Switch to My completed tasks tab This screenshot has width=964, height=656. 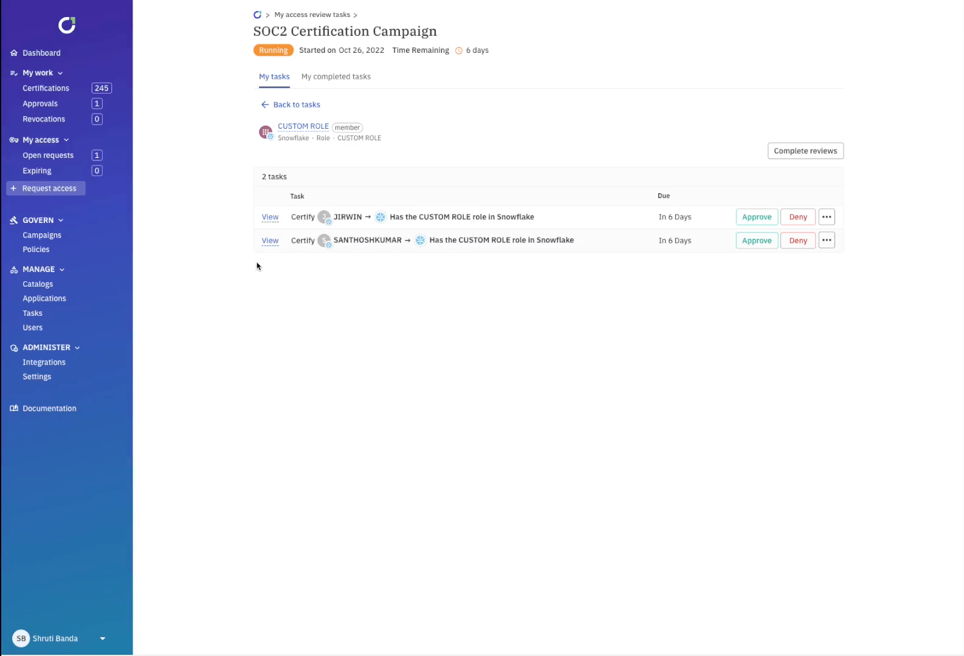[x=336, y=77]
